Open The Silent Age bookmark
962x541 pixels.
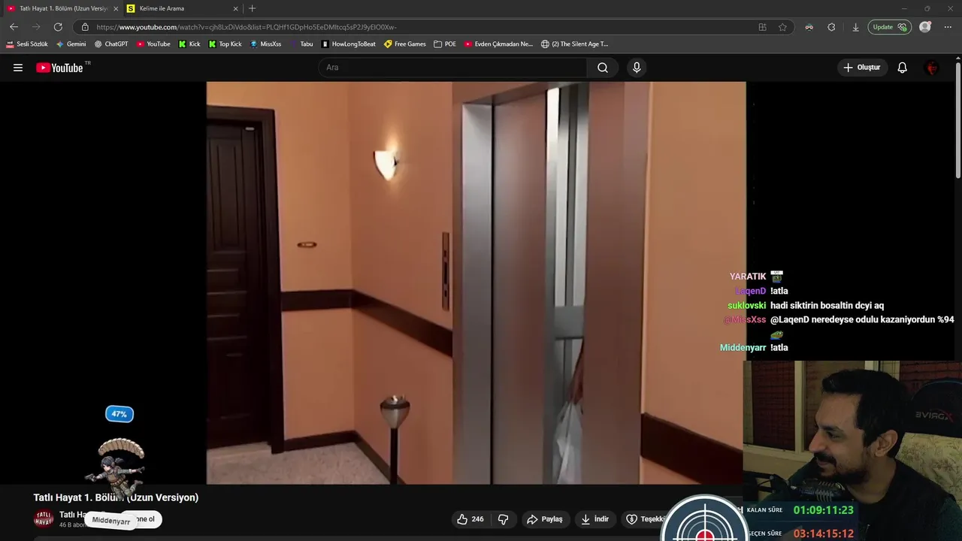coord(575,44)
